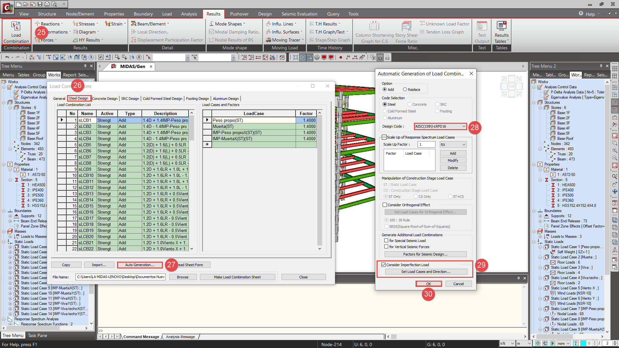This screenshot has width=619, height=348.
Task: Open the Reactions dropdown in ribbon
Action: pyautogui.click(x=49, y=24)
